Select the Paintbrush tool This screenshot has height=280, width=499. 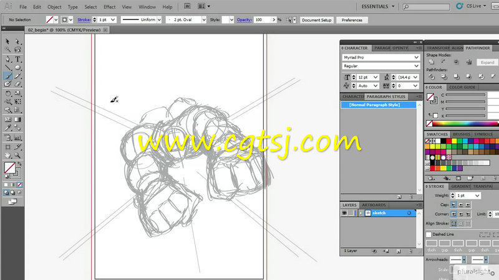[7, 76]
